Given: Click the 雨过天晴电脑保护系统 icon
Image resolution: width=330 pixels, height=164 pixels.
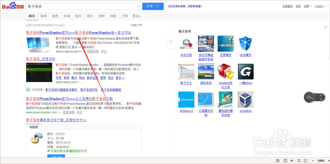Looking at the screenshot, I should point(206,44).
